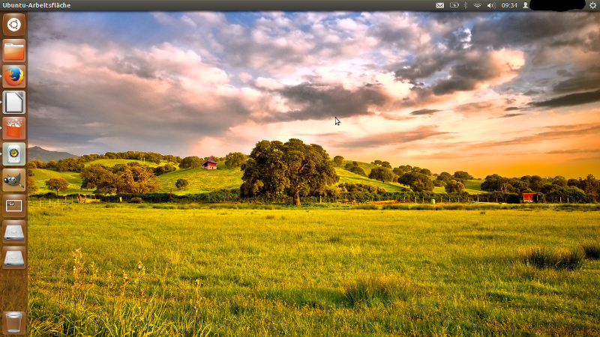
Task: Open the first hard drive volume
Action: coord(14,232)
